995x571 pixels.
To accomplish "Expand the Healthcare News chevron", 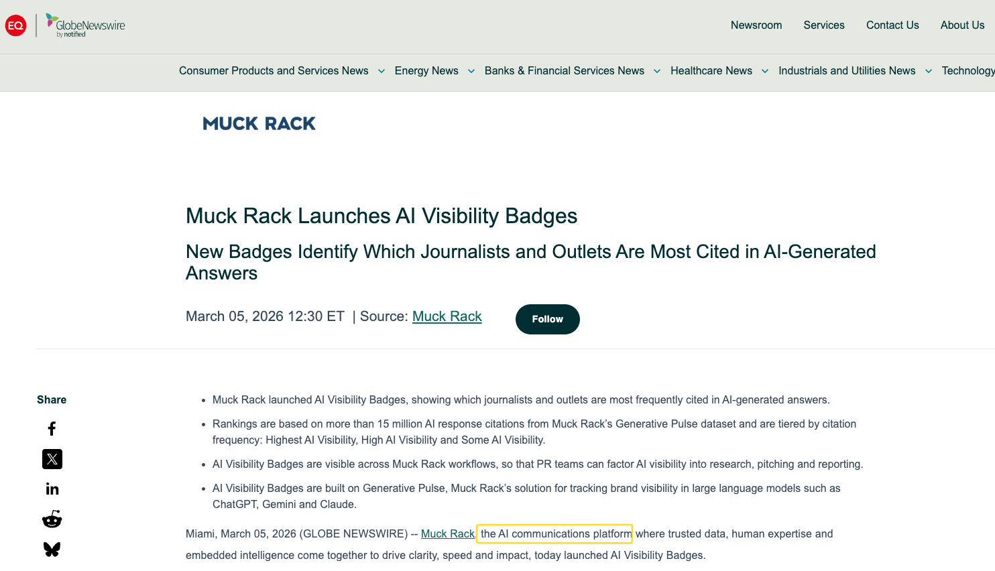I will [x=765, y=71].
